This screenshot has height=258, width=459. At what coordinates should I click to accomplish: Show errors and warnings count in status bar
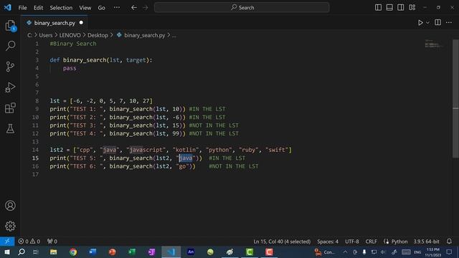pos(29,242)
